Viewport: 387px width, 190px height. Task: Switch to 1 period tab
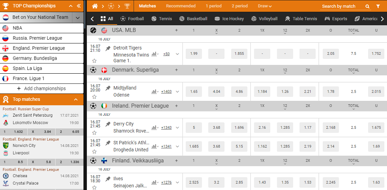pos(214,6)
